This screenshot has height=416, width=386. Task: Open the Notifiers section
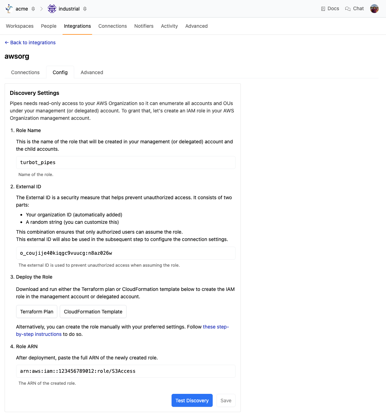click(x=144, y=26)
